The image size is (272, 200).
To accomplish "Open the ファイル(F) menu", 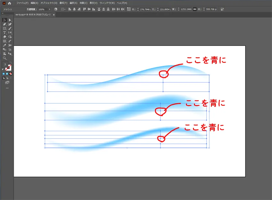I will pyautogui.click(x=22, y=3).
